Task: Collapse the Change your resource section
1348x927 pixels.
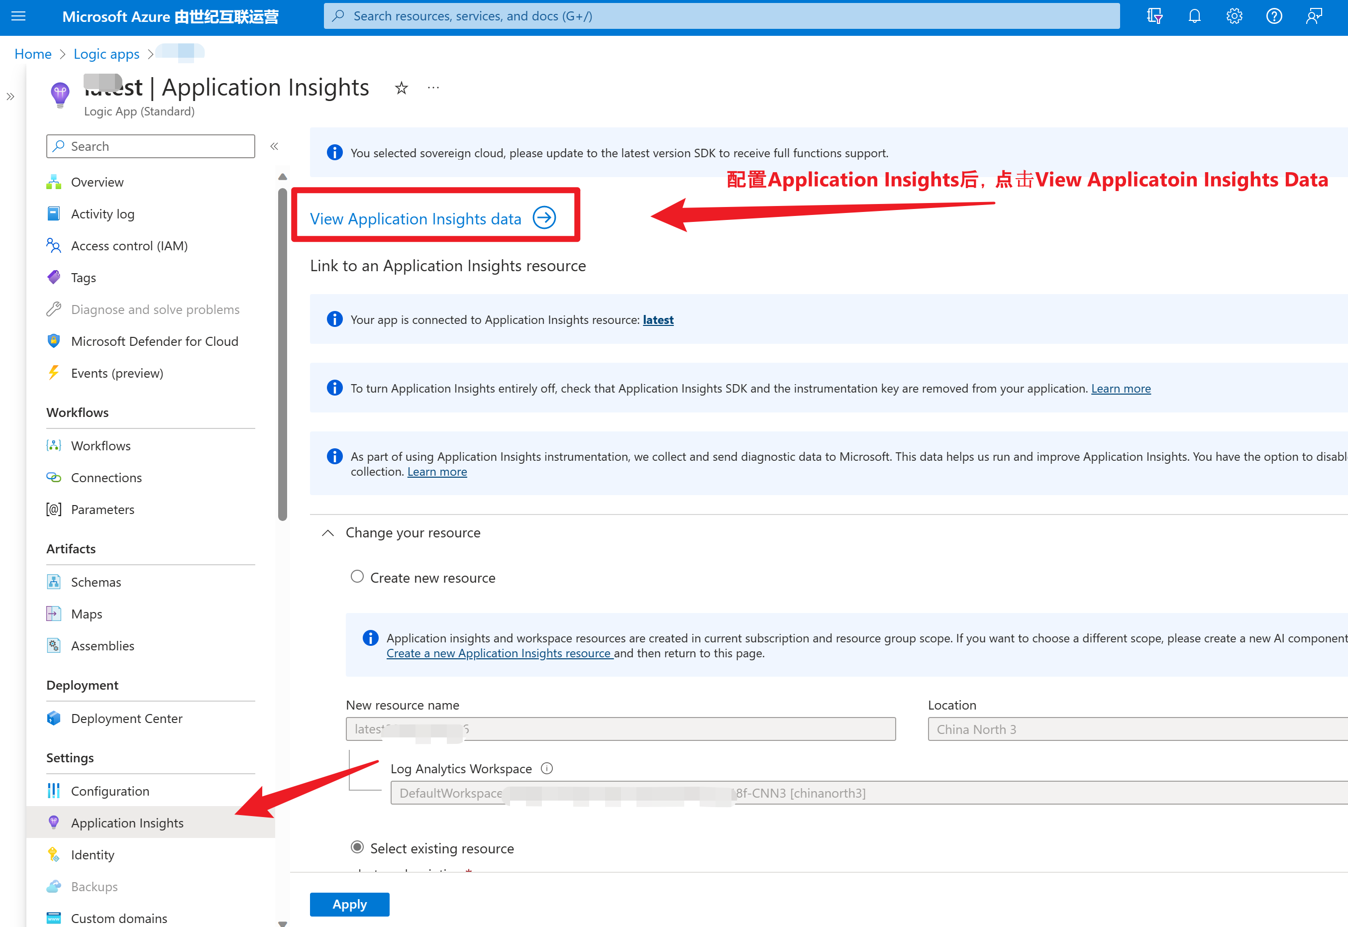Action: point(328,532)
